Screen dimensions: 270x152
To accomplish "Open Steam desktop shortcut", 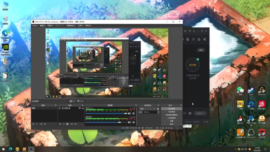I will (x=251, y=91).
